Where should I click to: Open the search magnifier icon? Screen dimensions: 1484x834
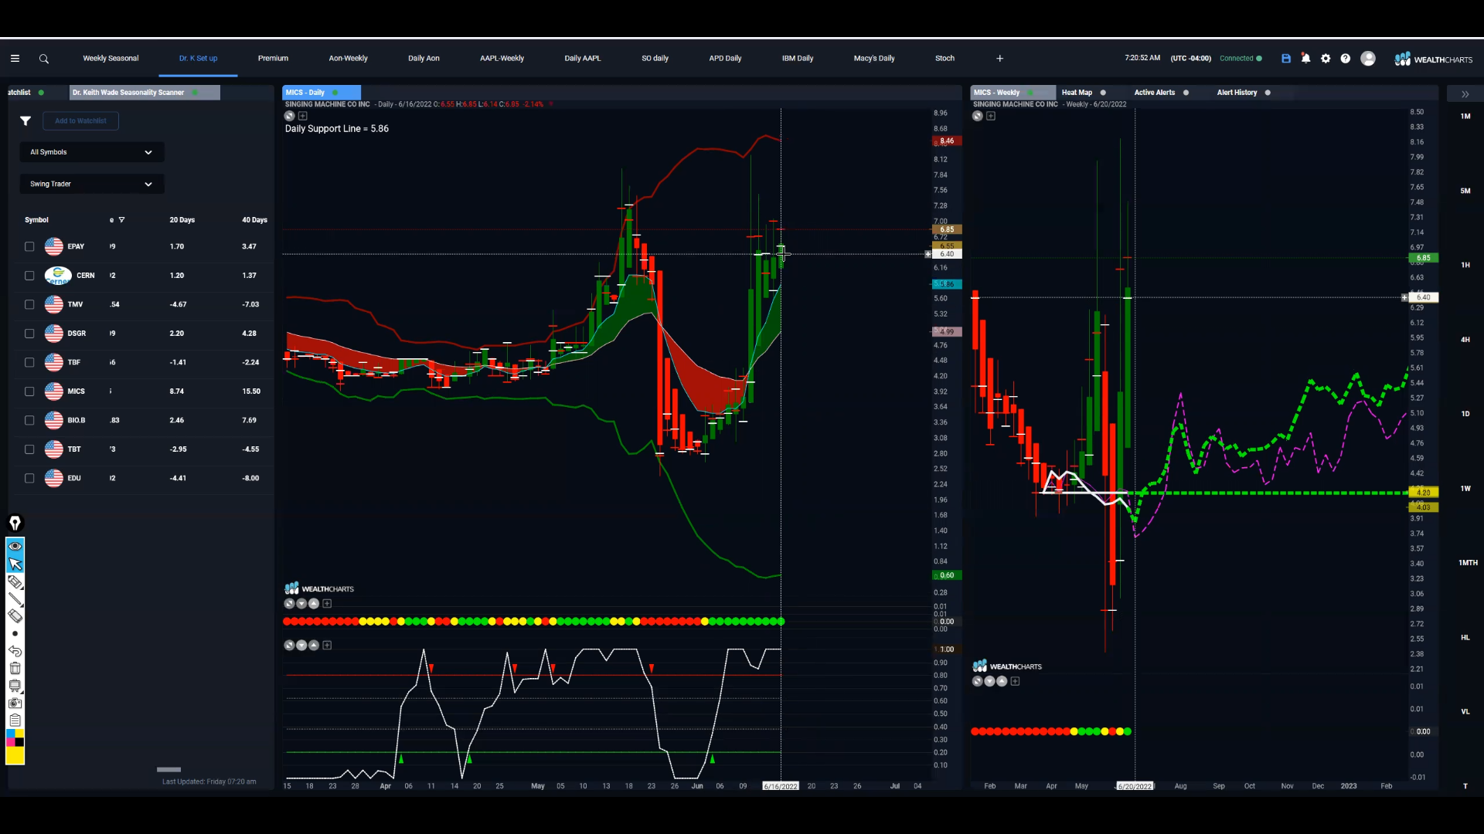[x=44, y=59]
